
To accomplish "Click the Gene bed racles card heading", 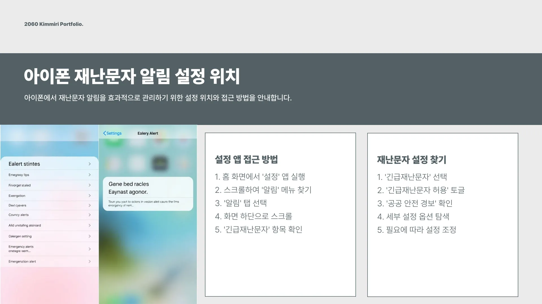I will pyautogui.click(x=129, y=184).
